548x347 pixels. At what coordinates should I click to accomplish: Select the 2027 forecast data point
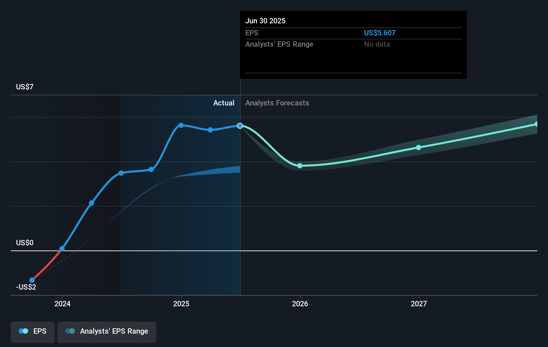click(419, 148)
